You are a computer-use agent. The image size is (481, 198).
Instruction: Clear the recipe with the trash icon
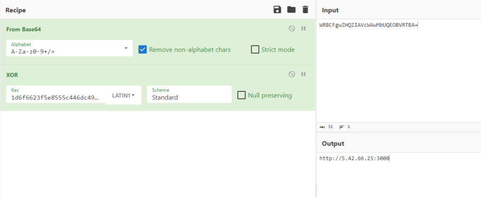[305, 10]
